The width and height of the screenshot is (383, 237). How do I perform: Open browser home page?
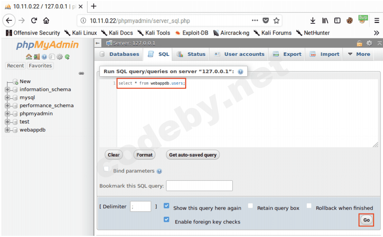46,21
